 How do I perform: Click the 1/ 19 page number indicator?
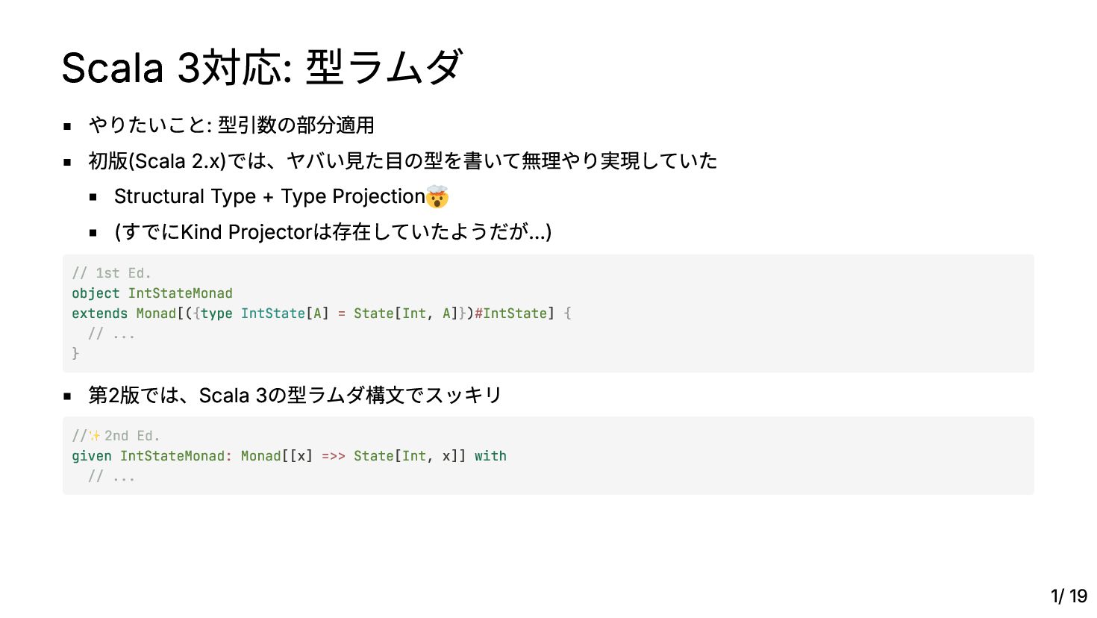pos(1069,596)
